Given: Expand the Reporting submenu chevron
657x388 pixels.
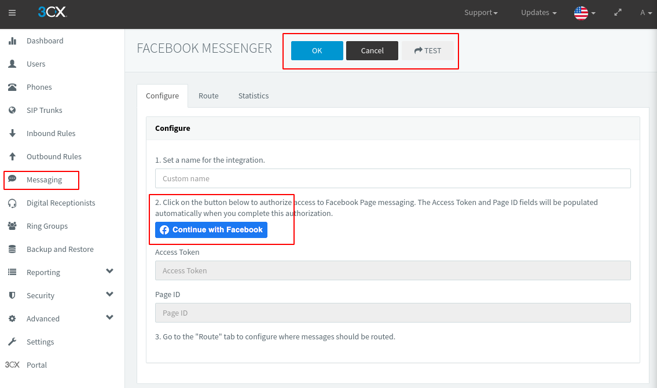Looking at the screenshot, I should 110,271.
